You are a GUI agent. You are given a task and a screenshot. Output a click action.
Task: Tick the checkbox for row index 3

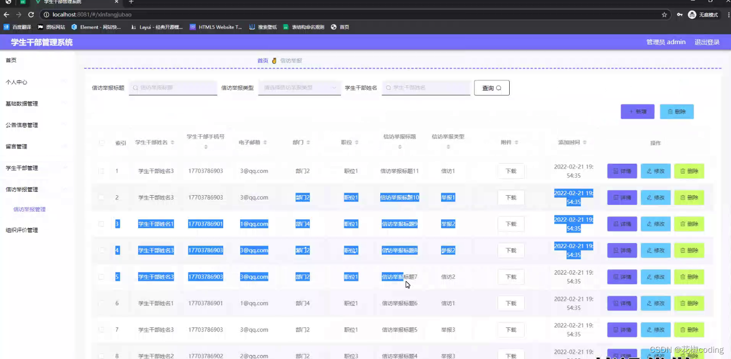pos(101,224)
